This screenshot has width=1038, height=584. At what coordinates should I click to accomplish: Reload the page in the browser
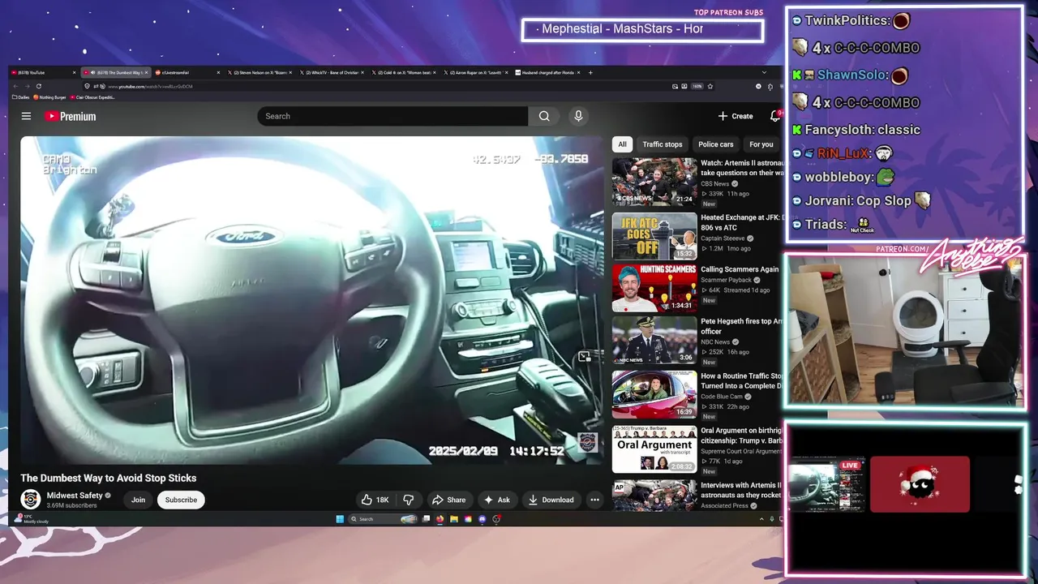click(x=39, y=86)
